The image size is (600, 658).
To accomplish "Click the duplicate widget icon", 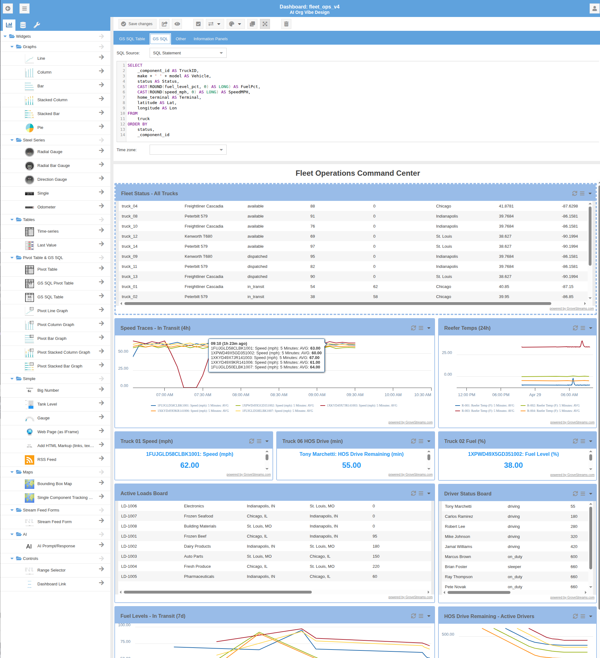I will point(252,24).
